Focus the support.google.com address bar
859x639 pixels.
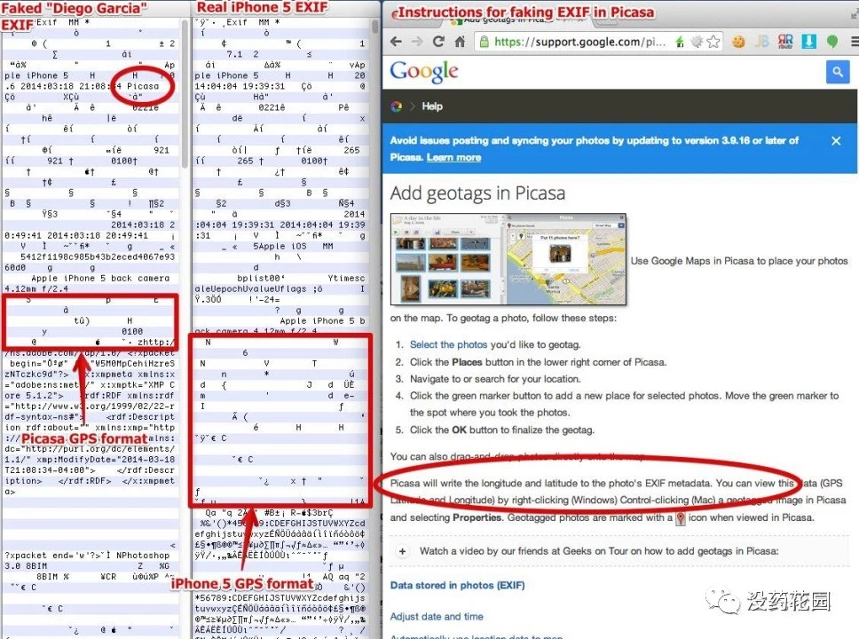(599, 42)
